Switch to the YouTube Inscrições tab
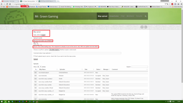The height and width of the screenshot is (103, 183). tap(9, 1)
